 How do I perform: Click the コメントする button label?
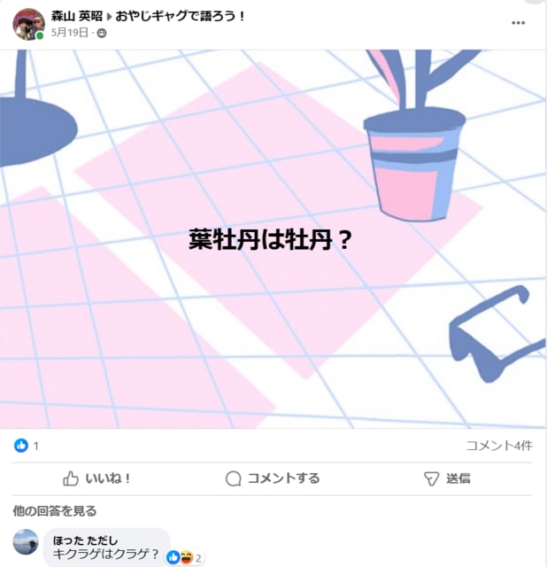coord(284,478)
